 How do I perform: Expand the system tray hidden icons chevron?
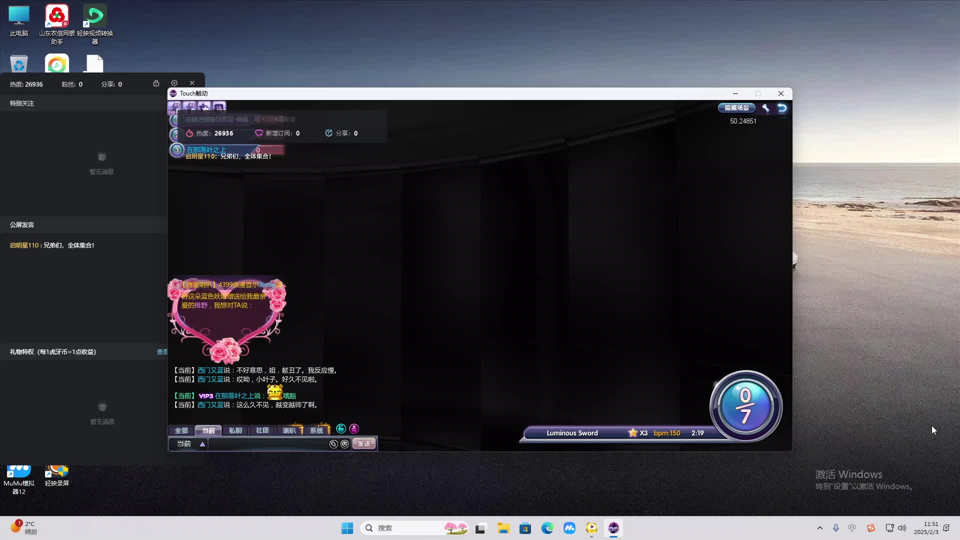click(x=819, y=528)
